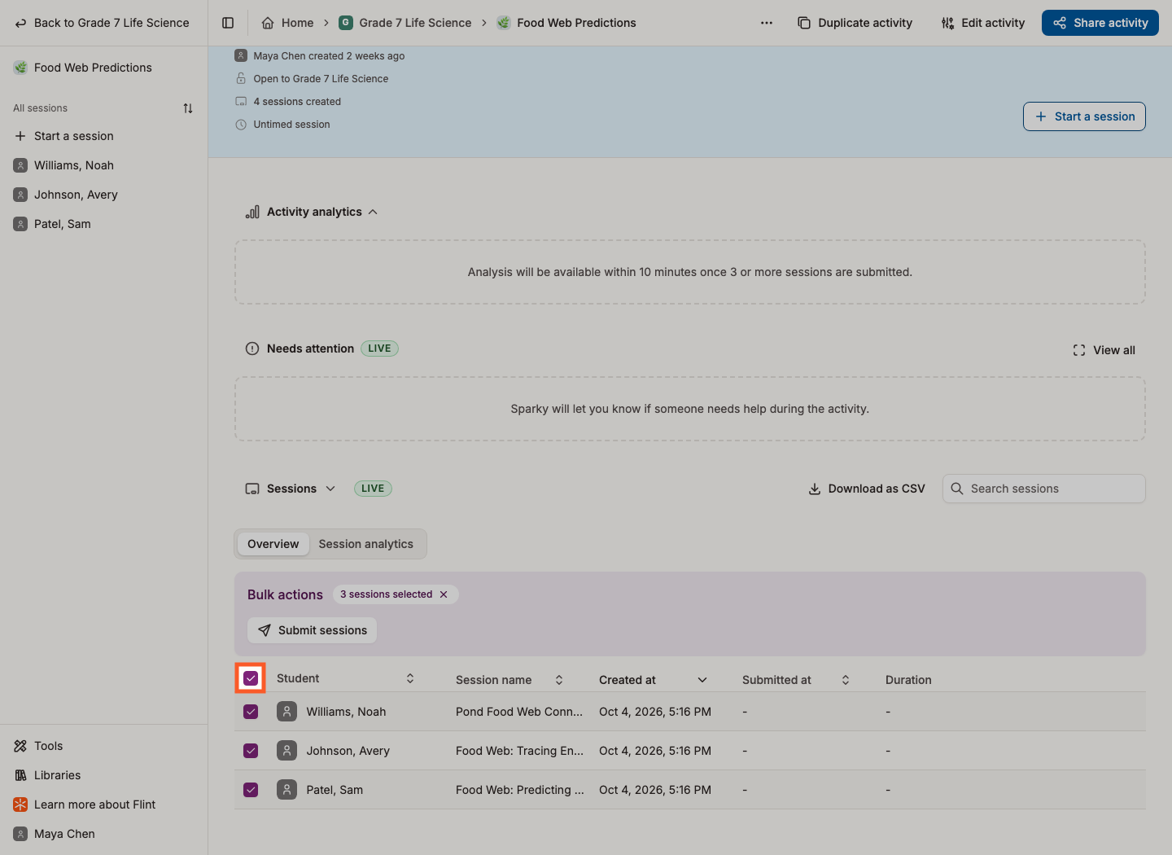Click the outlined Start a session button
Image resolution: width=1172 pixels, height=855 pixels.
pyautogui.click(x=1084, y=116)
